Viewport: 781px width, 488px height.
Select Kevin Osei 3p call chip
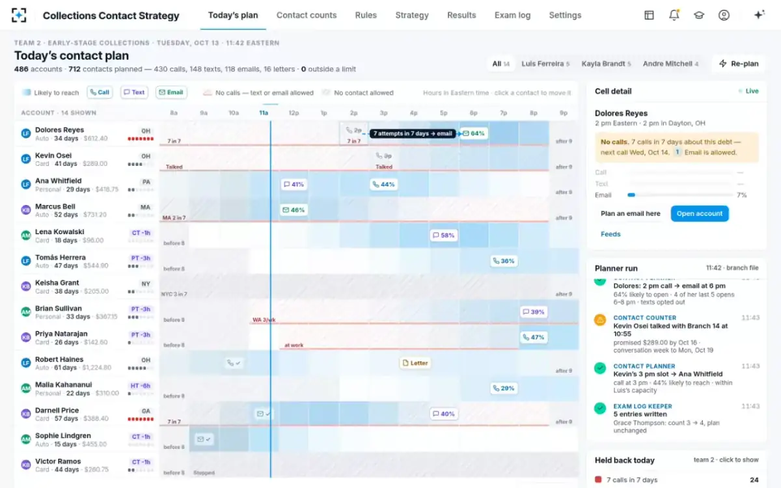[384, 156]
